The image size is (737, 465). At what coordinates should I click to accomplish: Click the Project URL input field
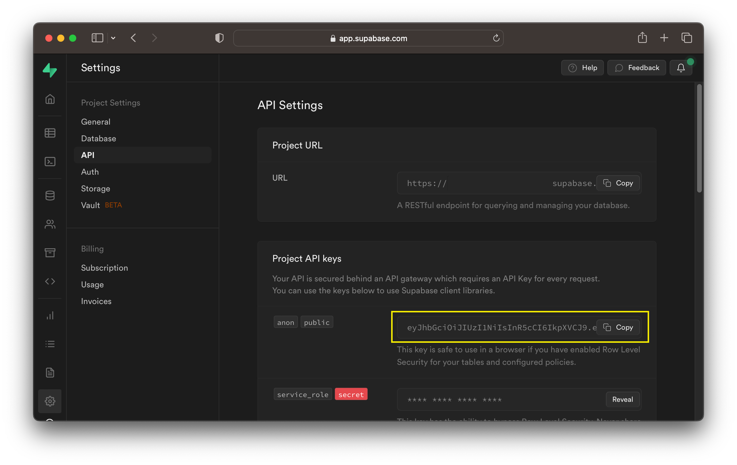[x=496, y=183]
